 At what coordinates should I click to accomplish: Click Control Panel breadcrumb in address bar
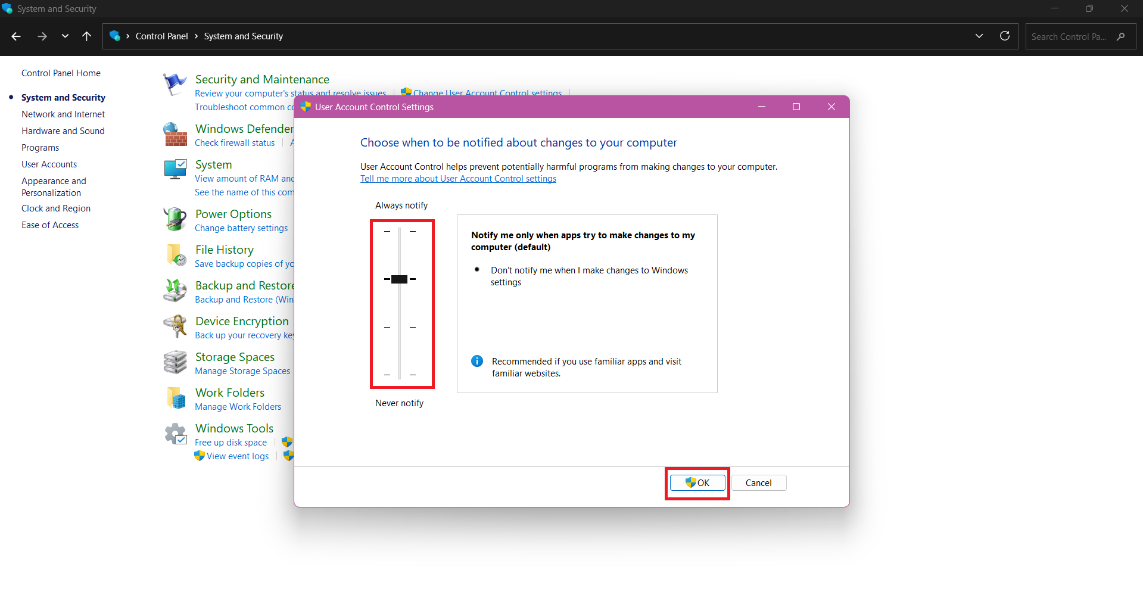[x=161, y=36]
